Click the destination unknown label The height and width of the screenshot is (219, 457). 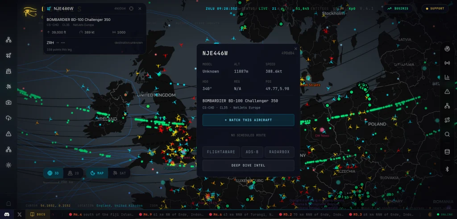[x=129, y=43]
